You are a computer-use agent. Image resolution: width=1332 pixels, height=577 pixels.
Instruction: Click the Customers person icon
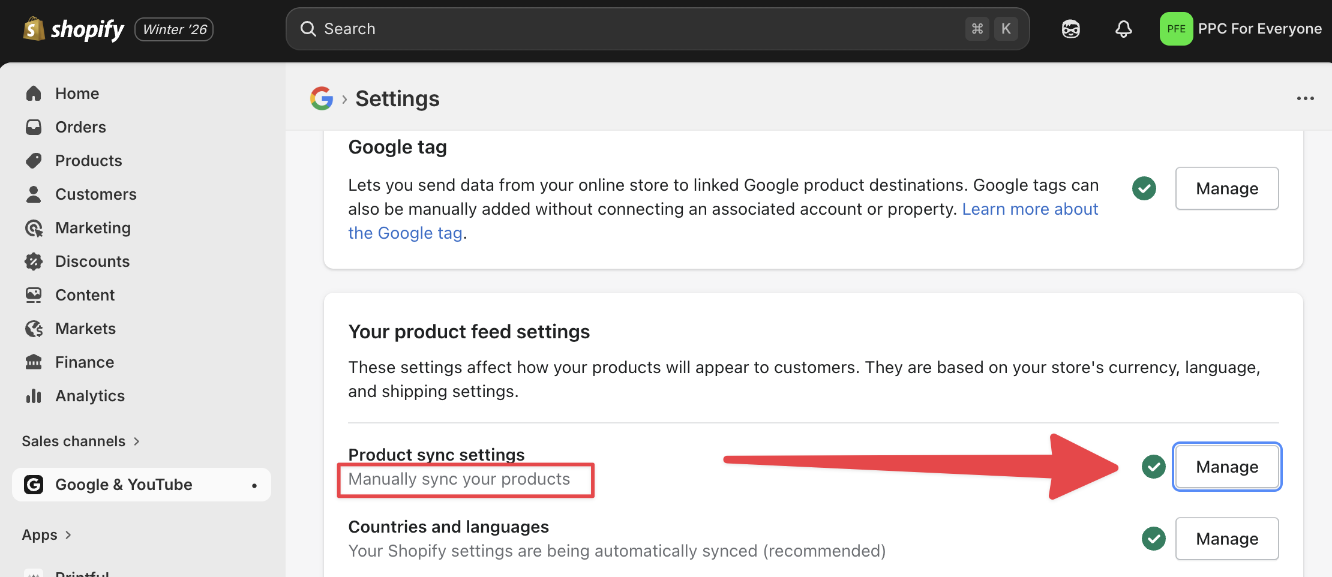point(34,194)
